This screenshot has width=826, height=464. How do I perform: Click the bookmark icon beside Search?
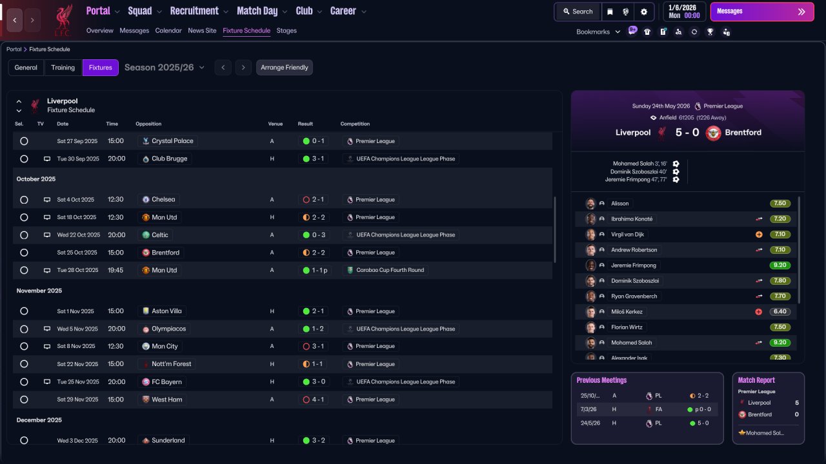click(x=610, y=12)
